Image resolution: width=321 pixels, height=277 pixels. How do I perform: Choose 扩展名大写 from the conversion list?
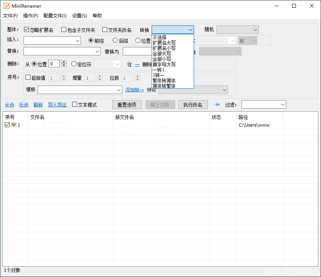[x=173, y=43]
